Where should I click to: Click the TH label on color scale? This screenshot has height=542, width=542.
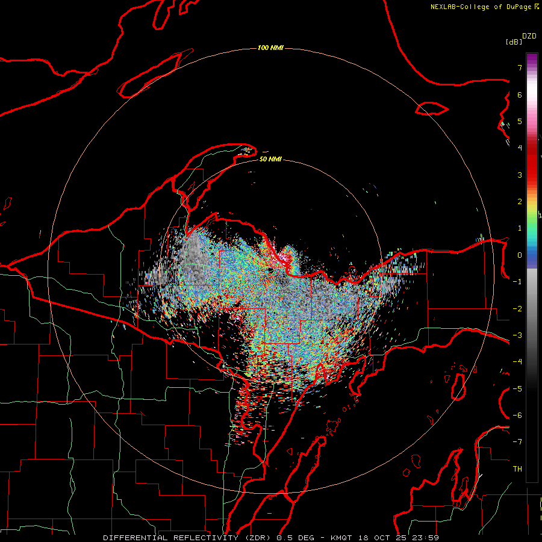[517, 469]
